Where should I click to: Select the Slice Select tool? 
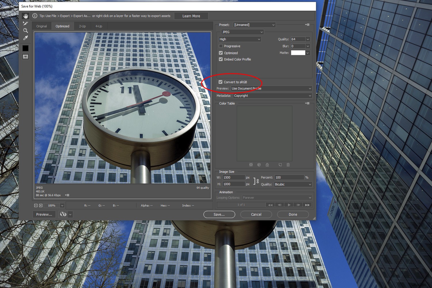click(x=26, y=23)
